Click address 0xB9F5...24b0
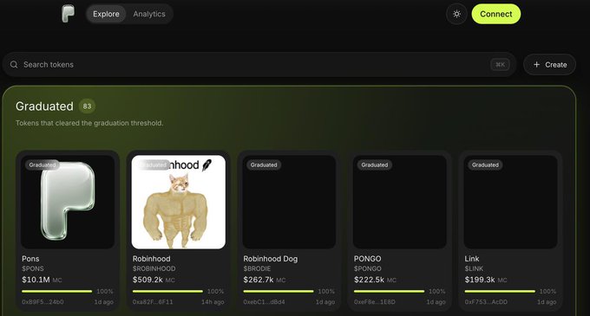 point(43,302)
